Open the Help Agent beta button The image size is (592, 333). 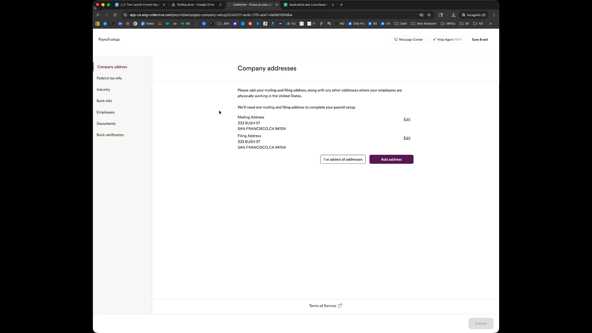(446, 39)
